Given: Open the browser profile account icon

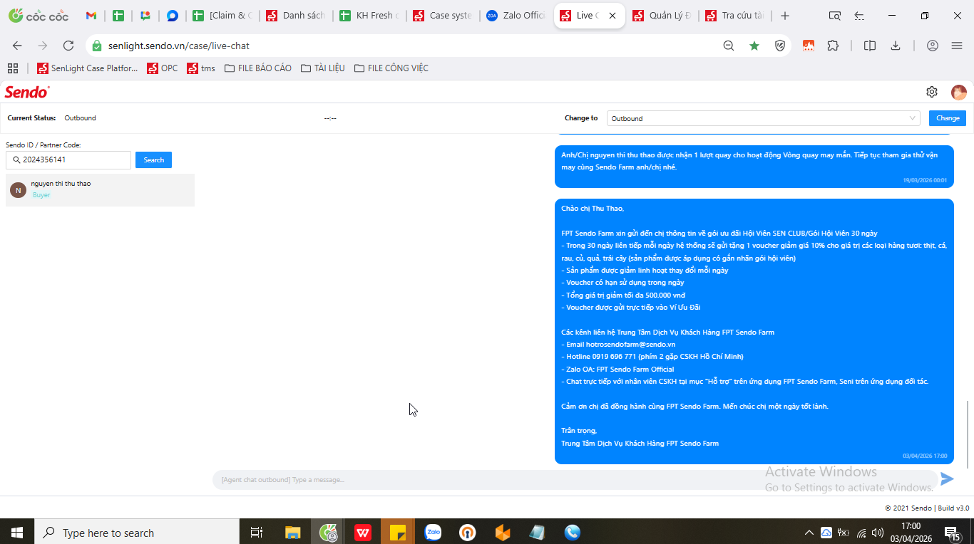Looking at the screenshot, I should point(933,46).
